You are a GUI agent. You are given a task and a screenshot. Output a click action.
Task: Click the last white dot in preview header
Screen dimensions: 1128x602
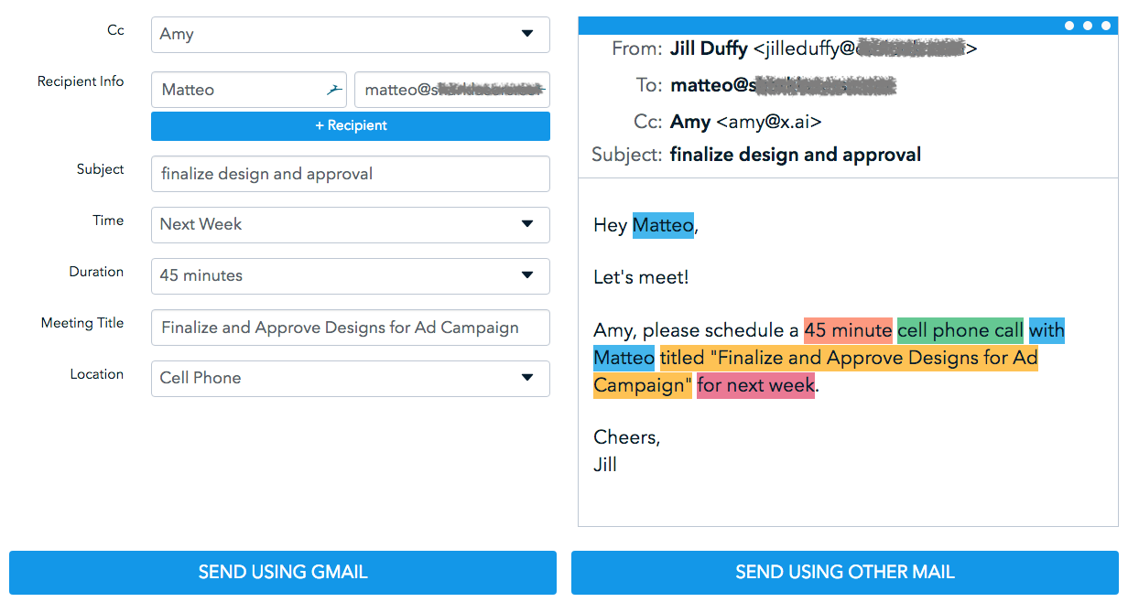point(1105,26)
